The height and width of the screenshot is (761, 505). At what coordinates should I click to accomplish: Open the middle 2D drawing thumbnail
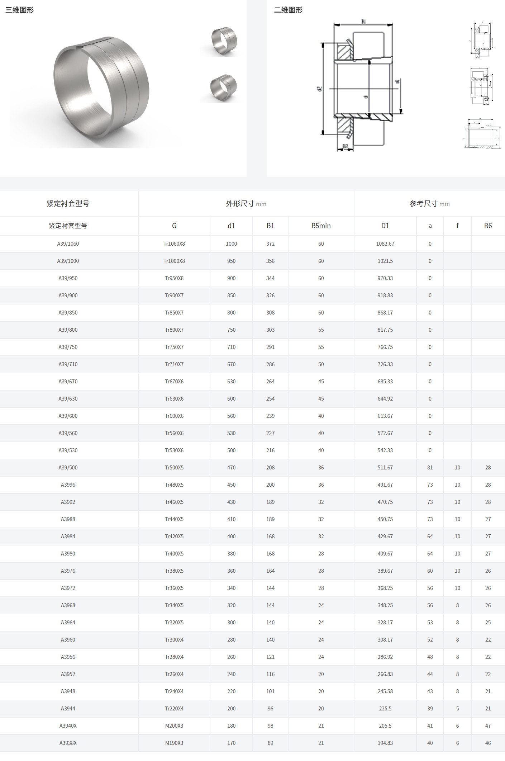[482, 86]
